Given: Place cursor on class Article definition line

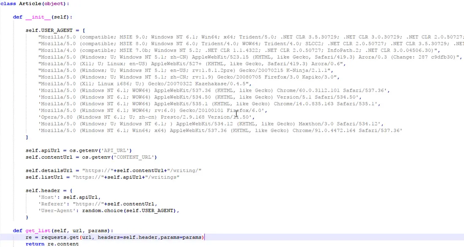Looking at the screenshot, I should pos(35,3).
